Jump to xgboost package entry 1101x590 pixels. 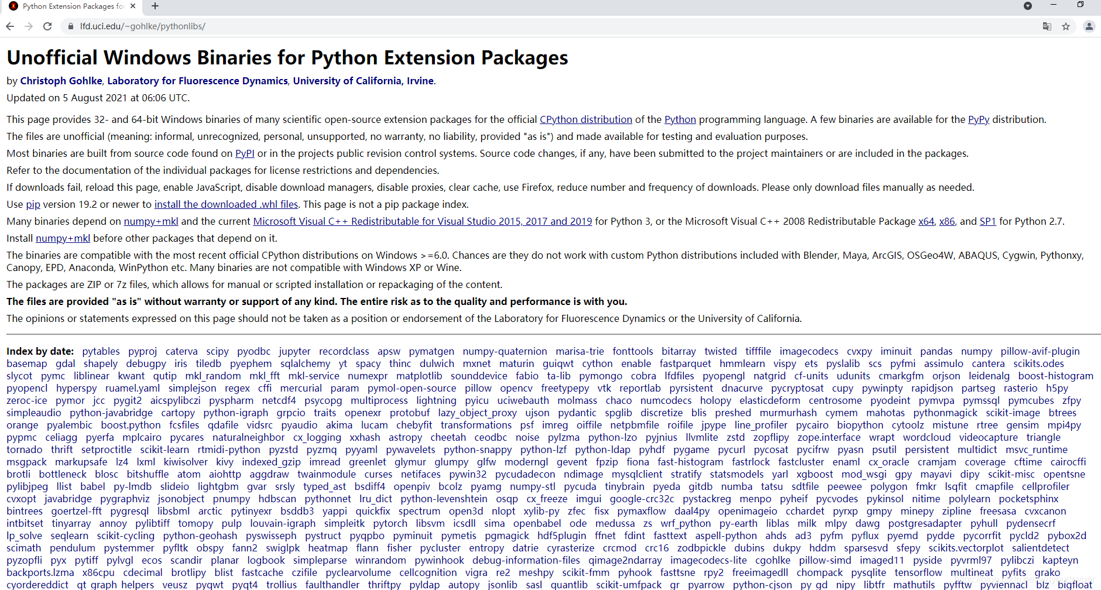tap(814, 474)
